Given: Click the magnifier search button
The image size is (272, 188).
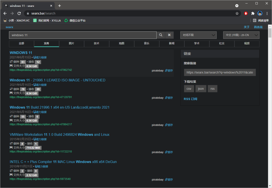Looking at the screenshot, I should (x=161, y=35).
